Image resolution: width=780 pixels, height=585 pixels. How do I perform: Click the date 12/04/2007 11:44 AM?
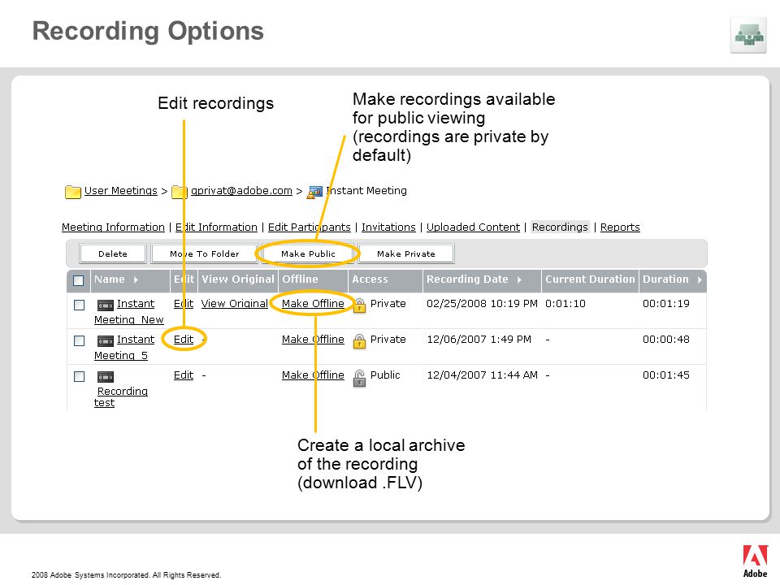[x=482, y=375]
